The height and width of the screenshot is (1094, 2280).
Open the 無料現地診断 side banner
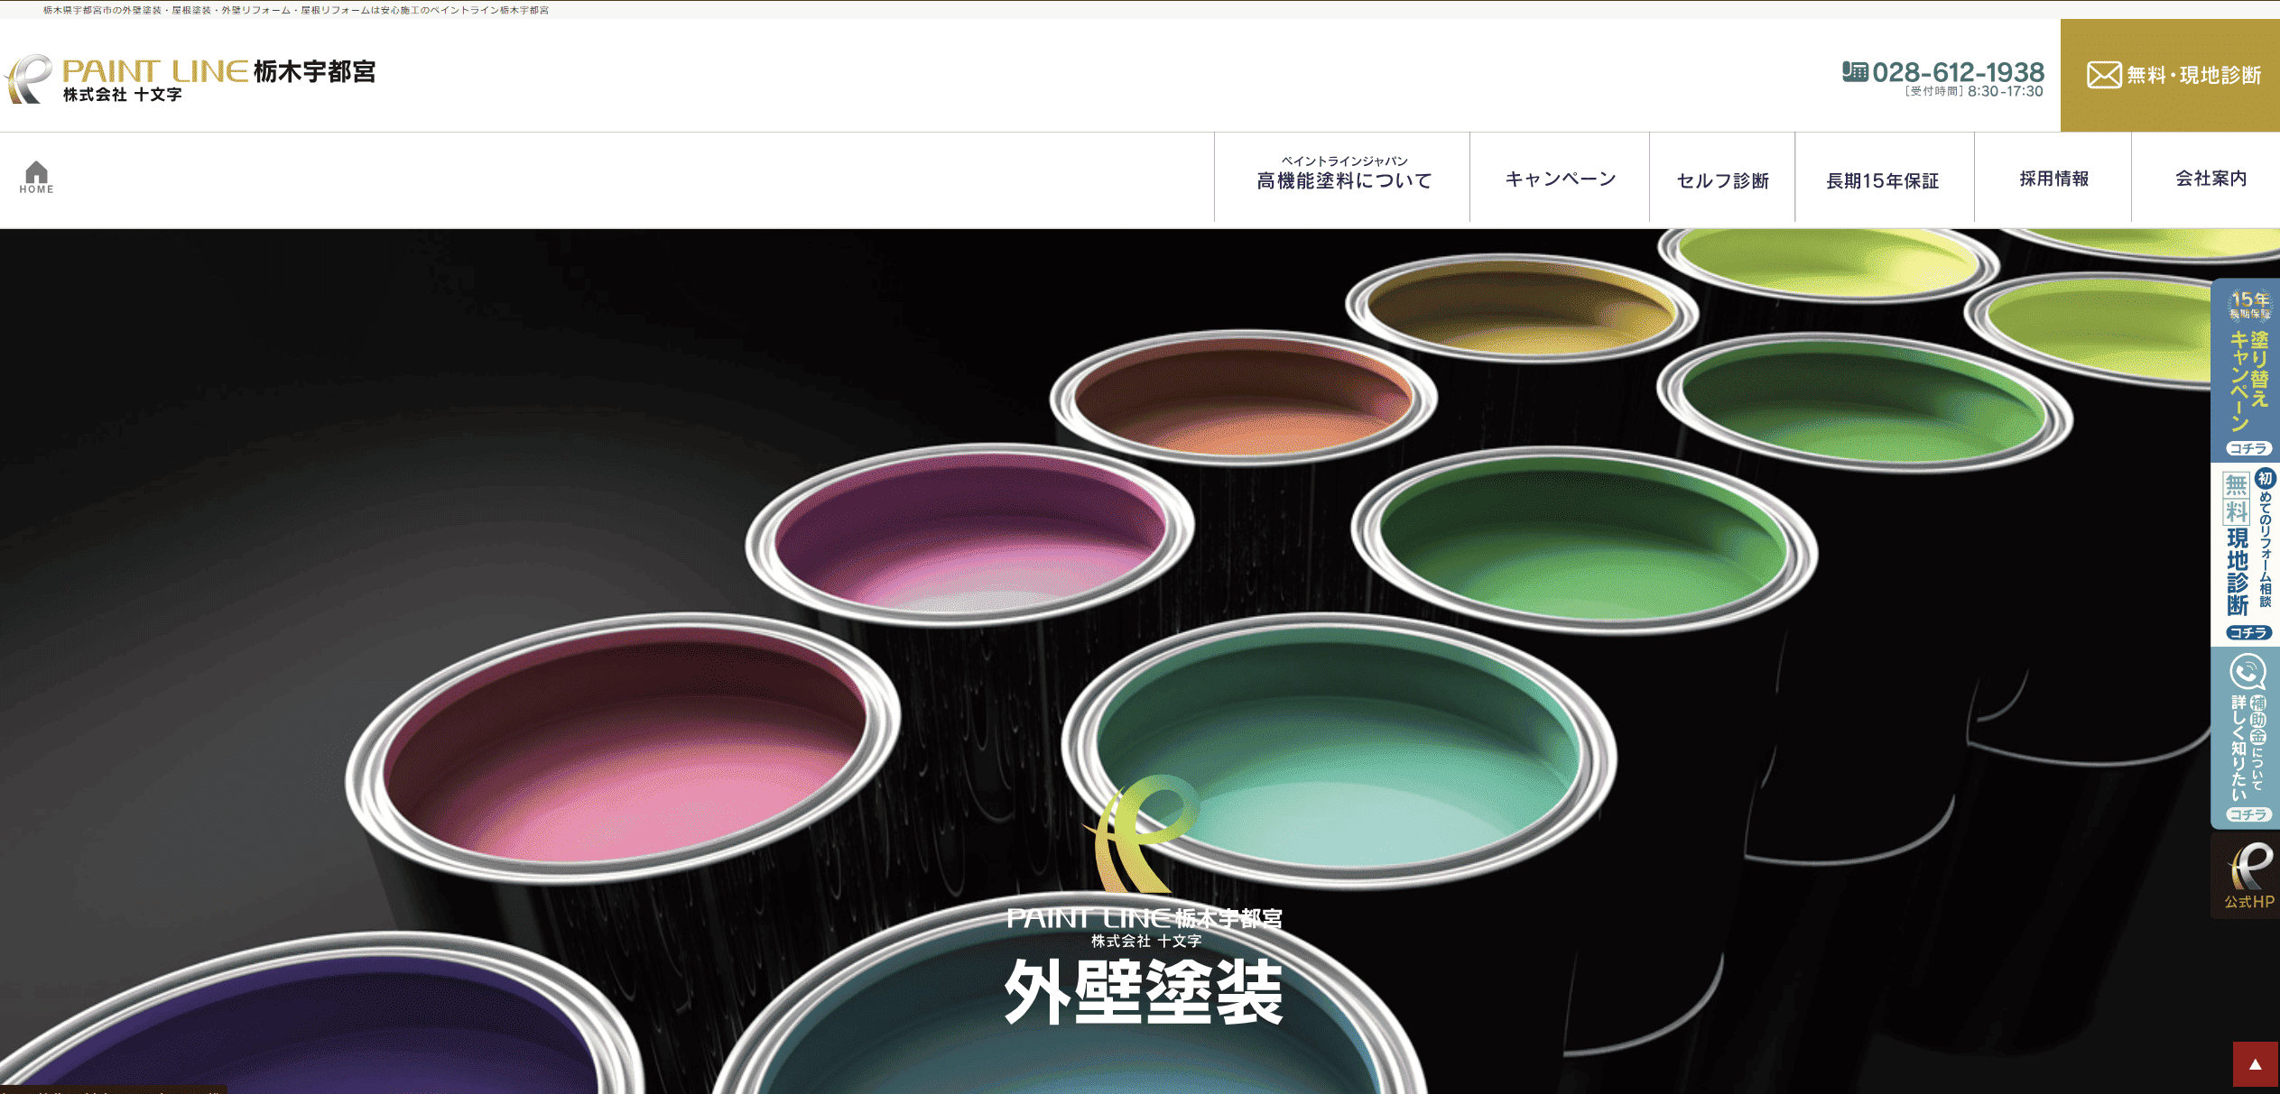point(2247,555)
